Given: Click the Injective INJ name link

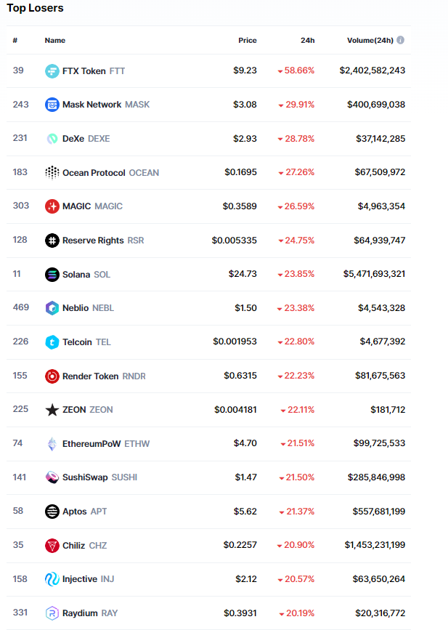Looking at the screenshot, I should (88, 579).
